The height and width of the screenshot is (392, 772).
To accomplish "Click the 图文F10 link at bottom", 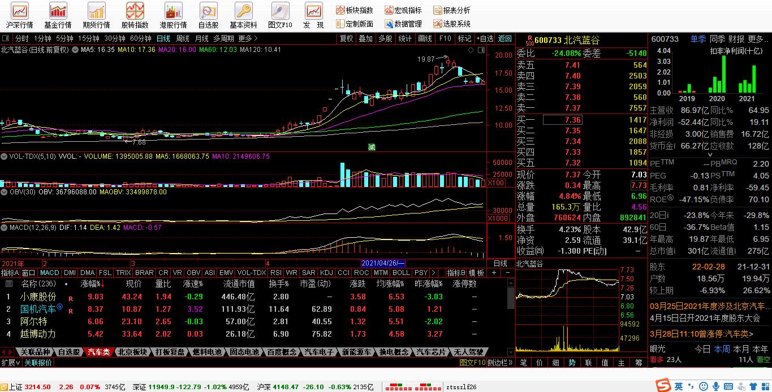I will pos(472,363).
